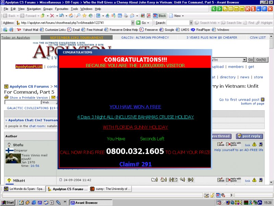The height and width of the screenshot is (206, 274).
Task: Click the orange number 1 icon
Action: pyautogui.click(x=253, y=9)
